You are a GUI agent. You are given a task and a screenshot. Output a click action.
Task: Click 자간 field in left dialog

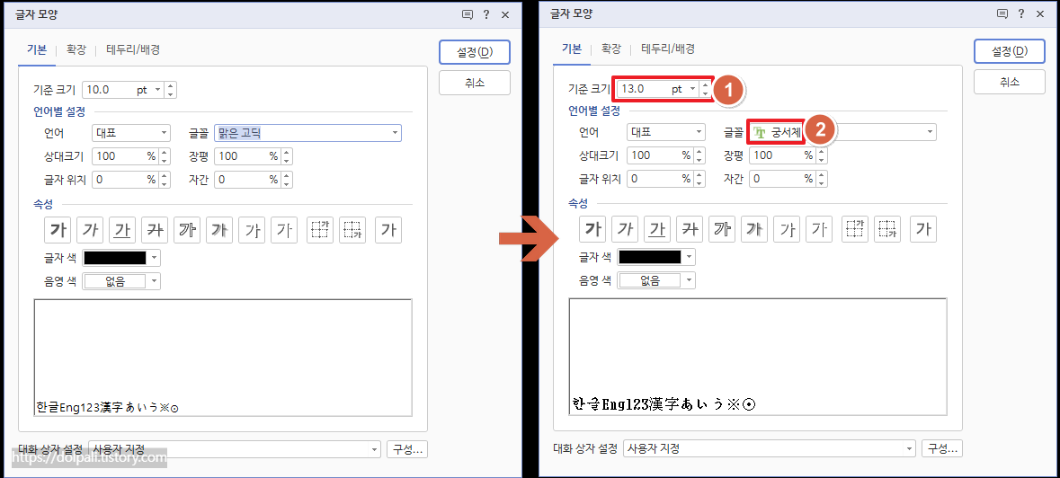[x=246, y=180]
